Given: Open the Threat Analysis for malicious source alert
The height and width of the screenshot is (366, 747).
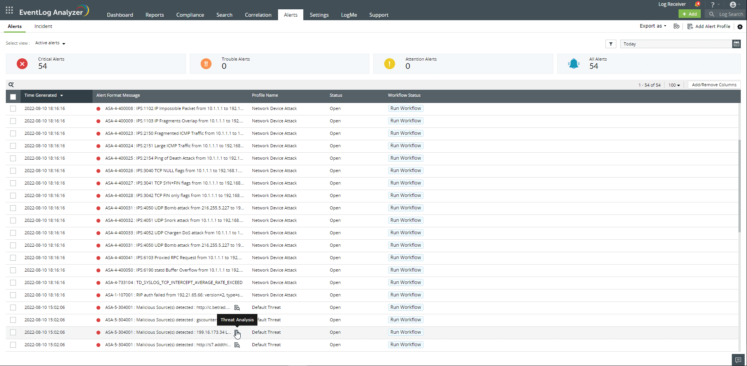Looking at the screenshot, I should 237,332.
